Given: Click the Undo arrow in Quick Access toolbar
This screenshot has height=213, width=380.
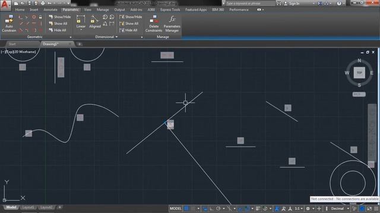Looking at the screenshot, I should point(49,4).
